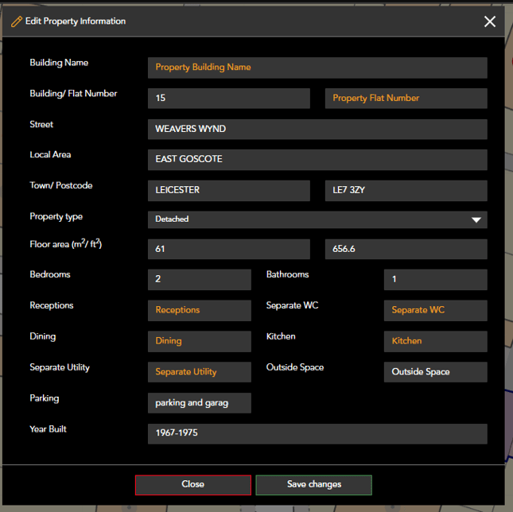Viewport: 513px width, 512px height.
Task: Click the Bathrooms number field
Action: point(435,280)
